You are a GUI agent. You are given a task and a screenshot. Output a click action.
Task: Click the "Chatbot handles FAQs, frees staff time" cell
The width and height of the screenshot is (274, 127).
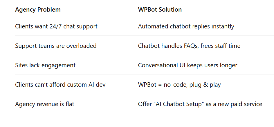coord(189,46)
